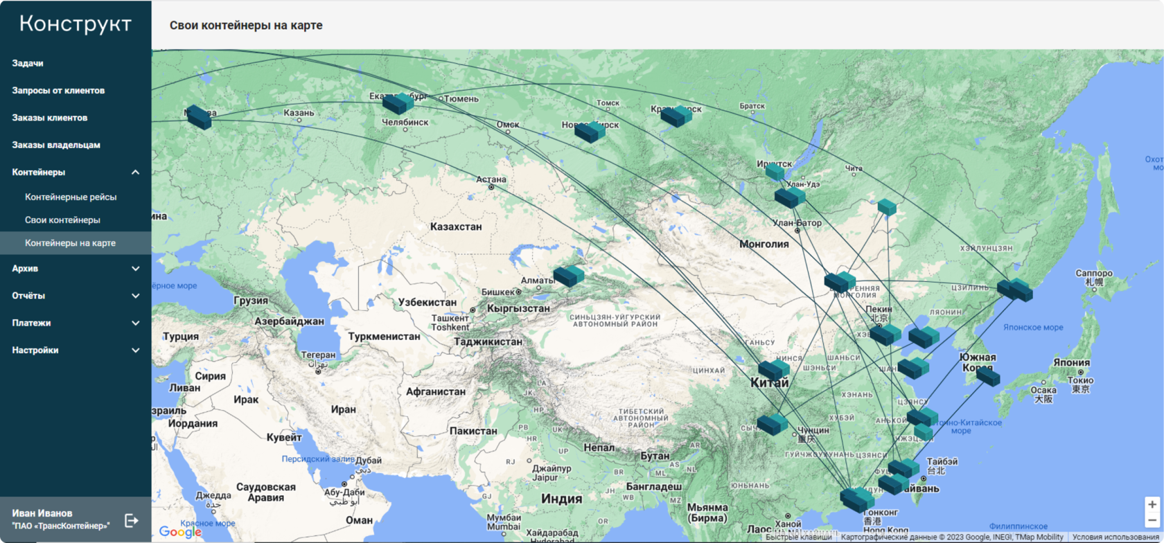Click the Улан-Батор city label
The height and width of the screenshot is (543, 1164).
pos(797,223)
